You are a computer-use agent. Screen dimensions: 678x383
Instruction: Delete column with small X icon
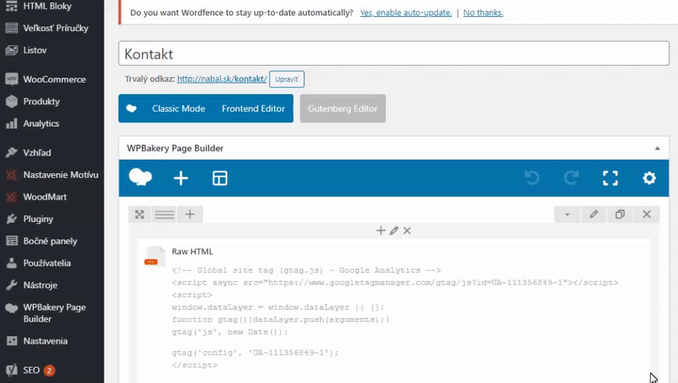tap(407, 231)
